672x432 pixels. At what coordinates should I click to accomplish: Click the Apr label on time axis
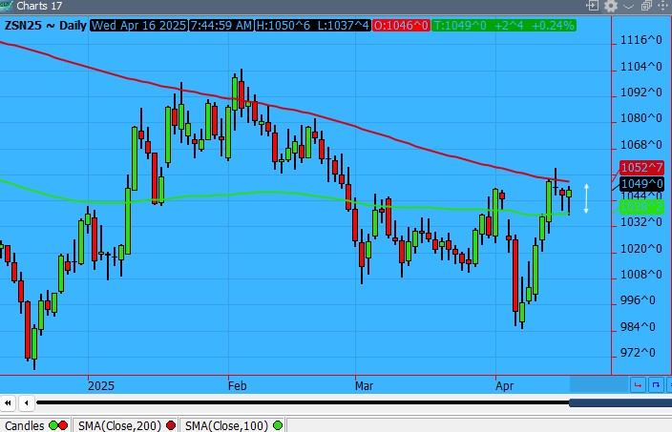(x=504, y=386)
